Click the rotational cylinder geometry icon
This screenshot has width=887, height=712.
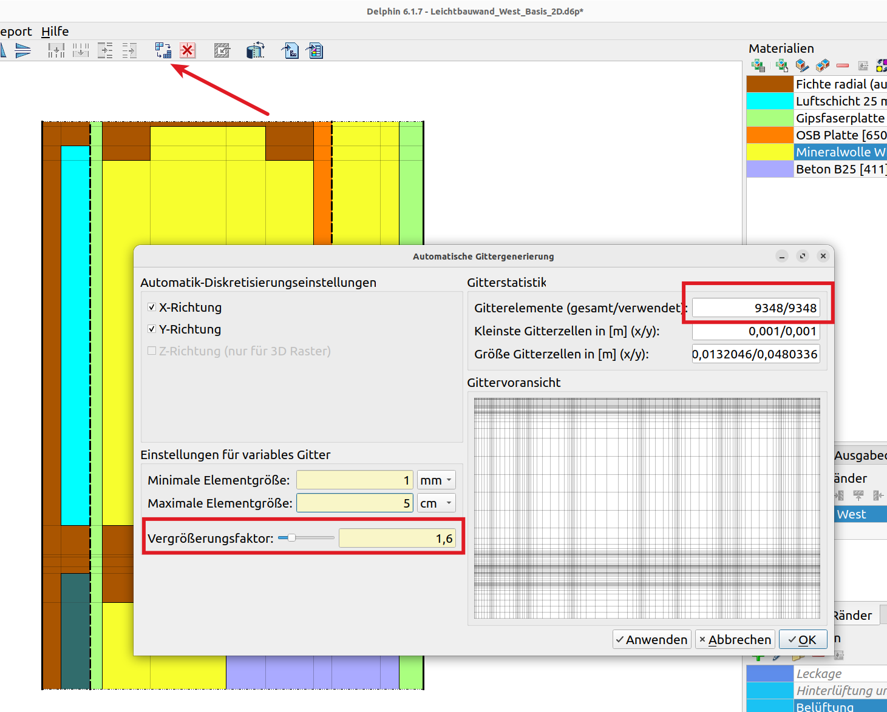pyautogui.click(x=256, y=51)
